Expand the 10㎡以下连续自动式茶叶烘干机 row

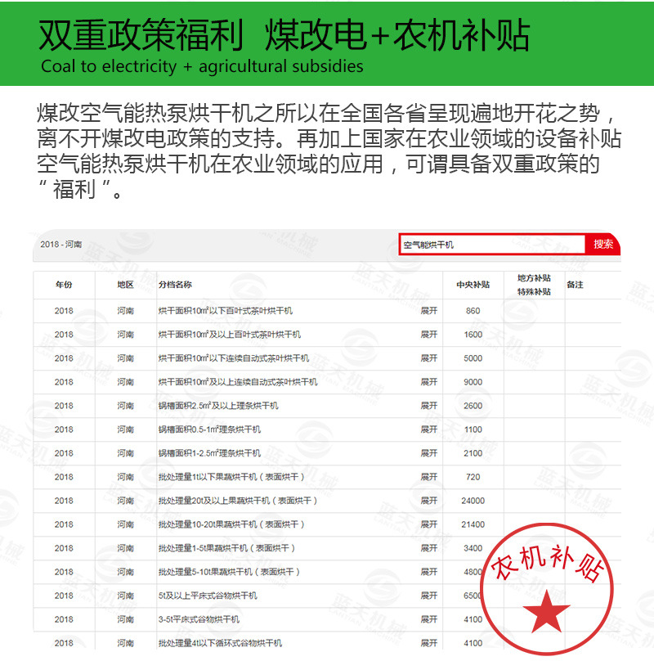429,358
